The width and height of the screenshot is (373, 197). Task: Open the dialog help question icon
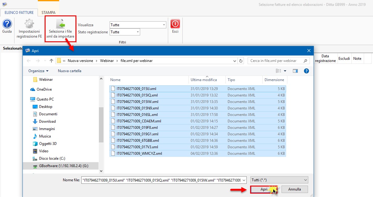click(306, 71)
